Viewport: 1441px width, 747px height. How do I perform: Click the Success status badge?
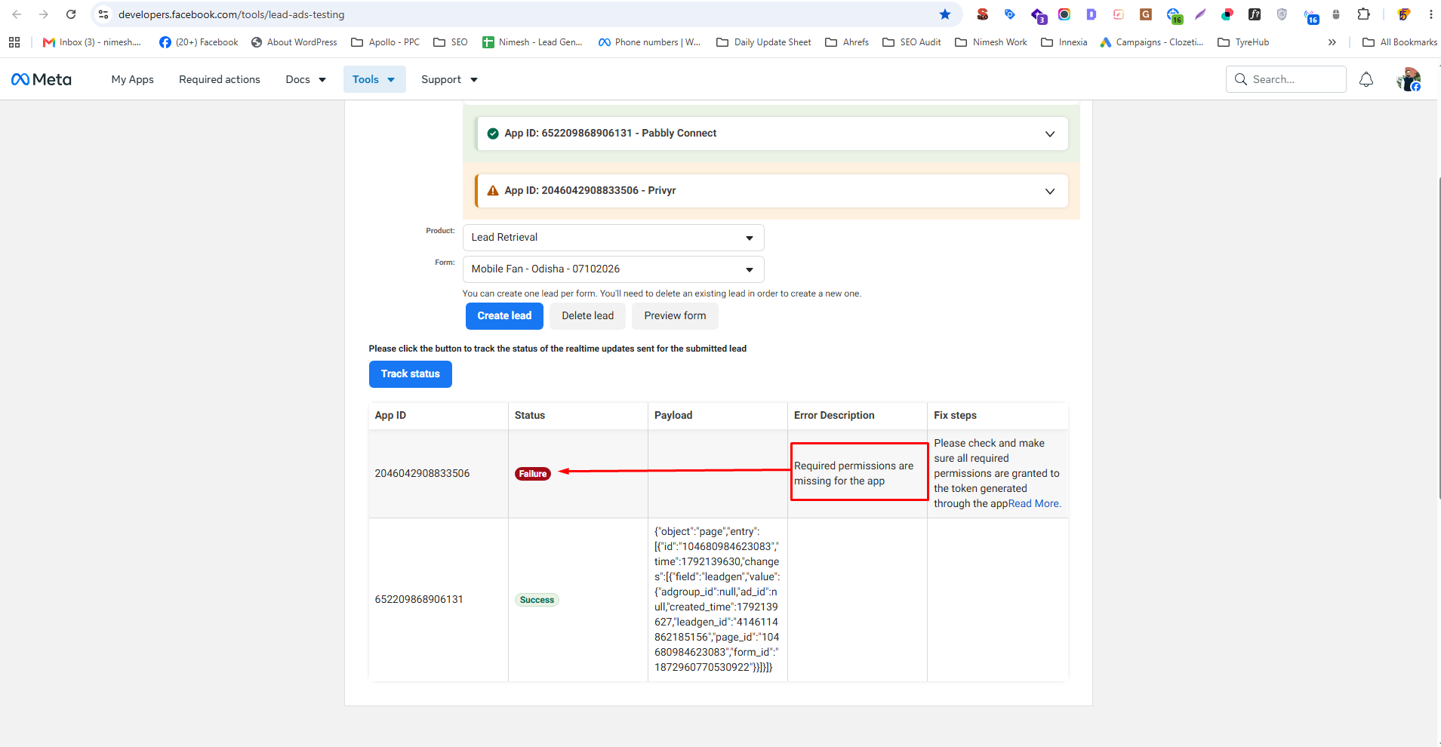click(537, 600)
